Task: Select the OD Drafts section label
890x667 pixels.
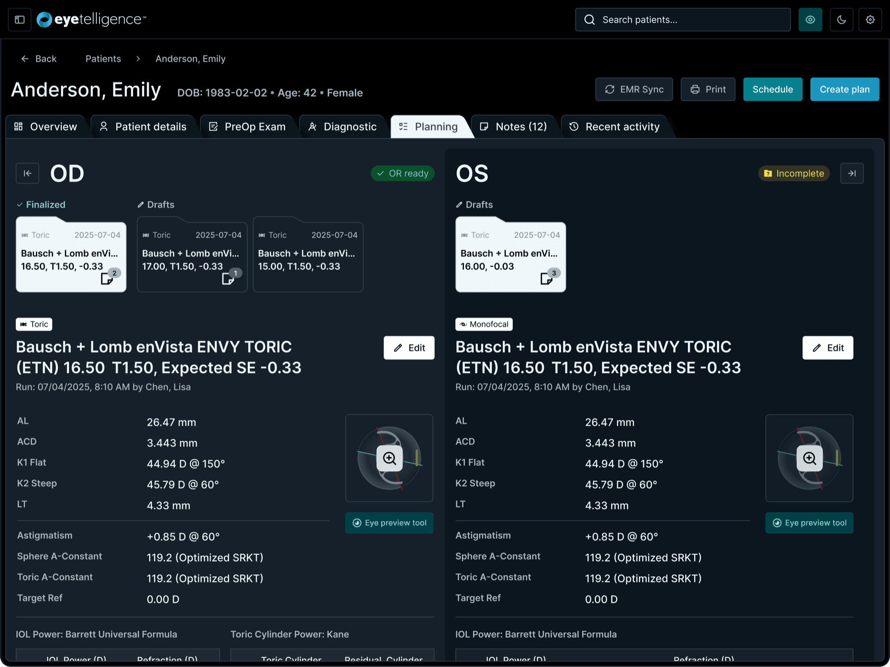Action: pyautogui.click(x=156, y=205)
